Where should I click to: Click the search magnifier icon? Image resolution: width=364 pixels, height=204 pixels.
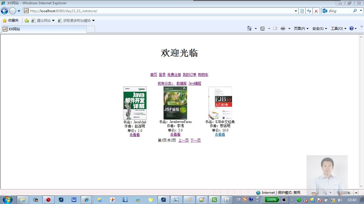coord(355,11)
